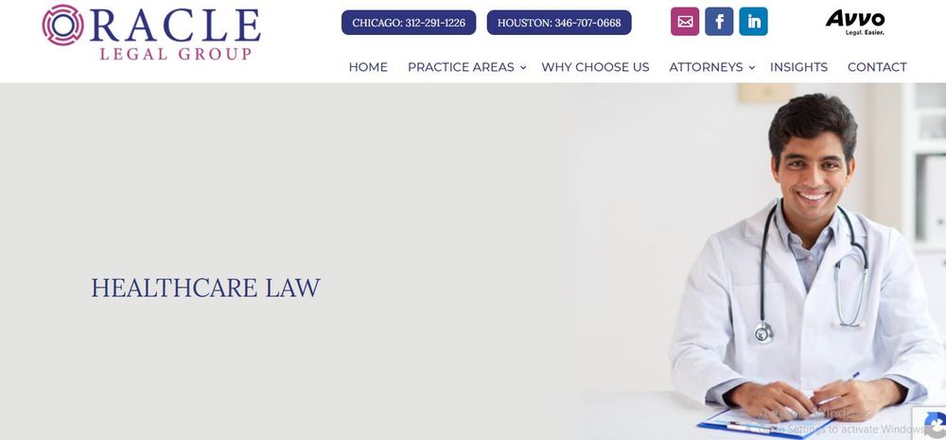Click the Healthcare Law heading
The width and height of the screenshot is (946, 440).
(205, 288)
